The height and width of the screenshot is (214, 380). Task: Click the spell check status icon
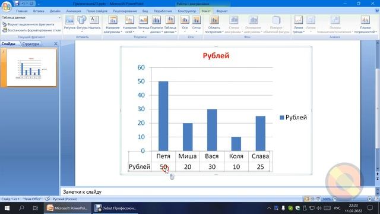point(47,199)
